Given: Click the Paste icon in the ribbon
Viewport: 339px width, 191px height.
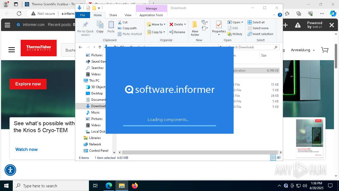Looking at the screenshot, I should [111, 27].
